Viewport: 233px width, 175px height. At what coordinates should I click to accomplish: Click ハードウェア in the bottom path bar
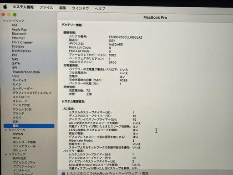(128, 173)
